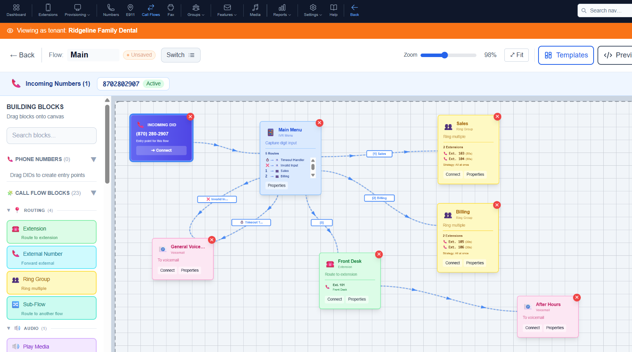Screen dimensions: 632x352
Task: Collapse the Routing category
Action: 9,210
